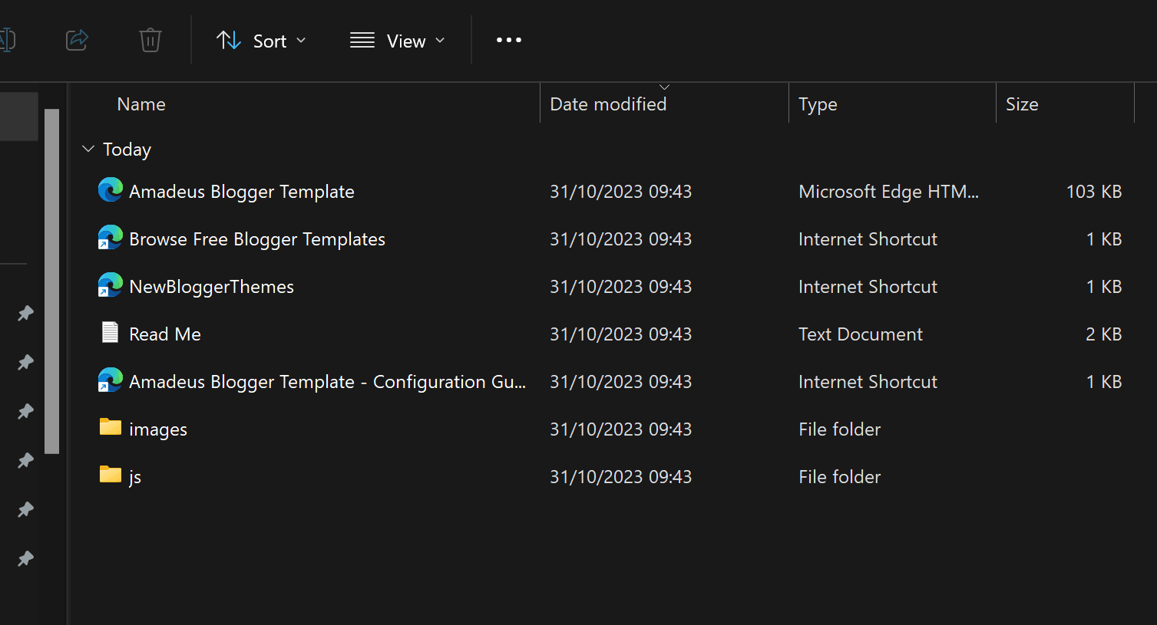Screen dimensions: 1157x625
Task: Open the See more three-dots menu
Action: click(x=509, y=40)
